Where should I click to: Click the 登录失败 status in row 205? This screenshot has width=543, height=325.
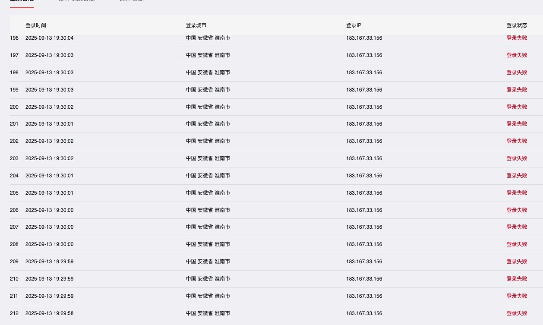517,193
